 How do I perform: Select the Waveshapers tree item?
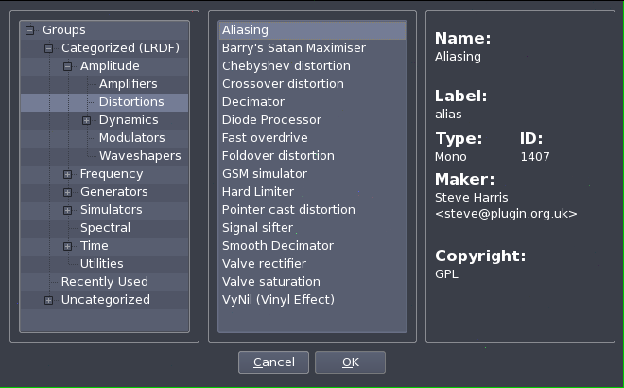[x=139, y=156]
